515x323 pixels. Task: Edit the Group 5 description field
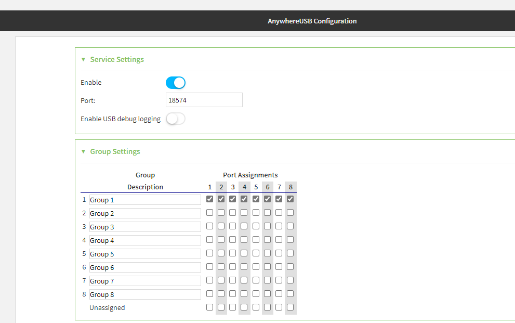[x=145, y=254]
